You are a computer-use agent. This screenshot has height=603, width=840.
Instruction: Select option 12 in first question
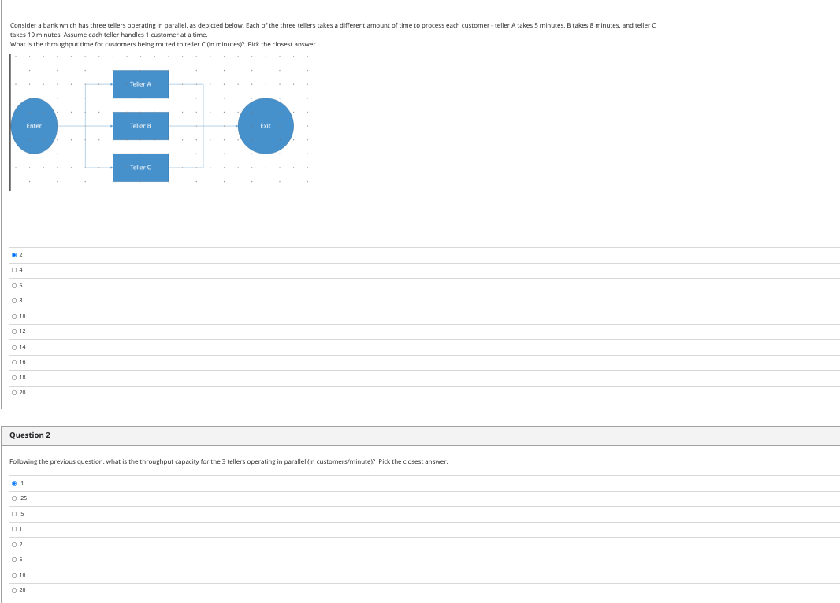14,331
